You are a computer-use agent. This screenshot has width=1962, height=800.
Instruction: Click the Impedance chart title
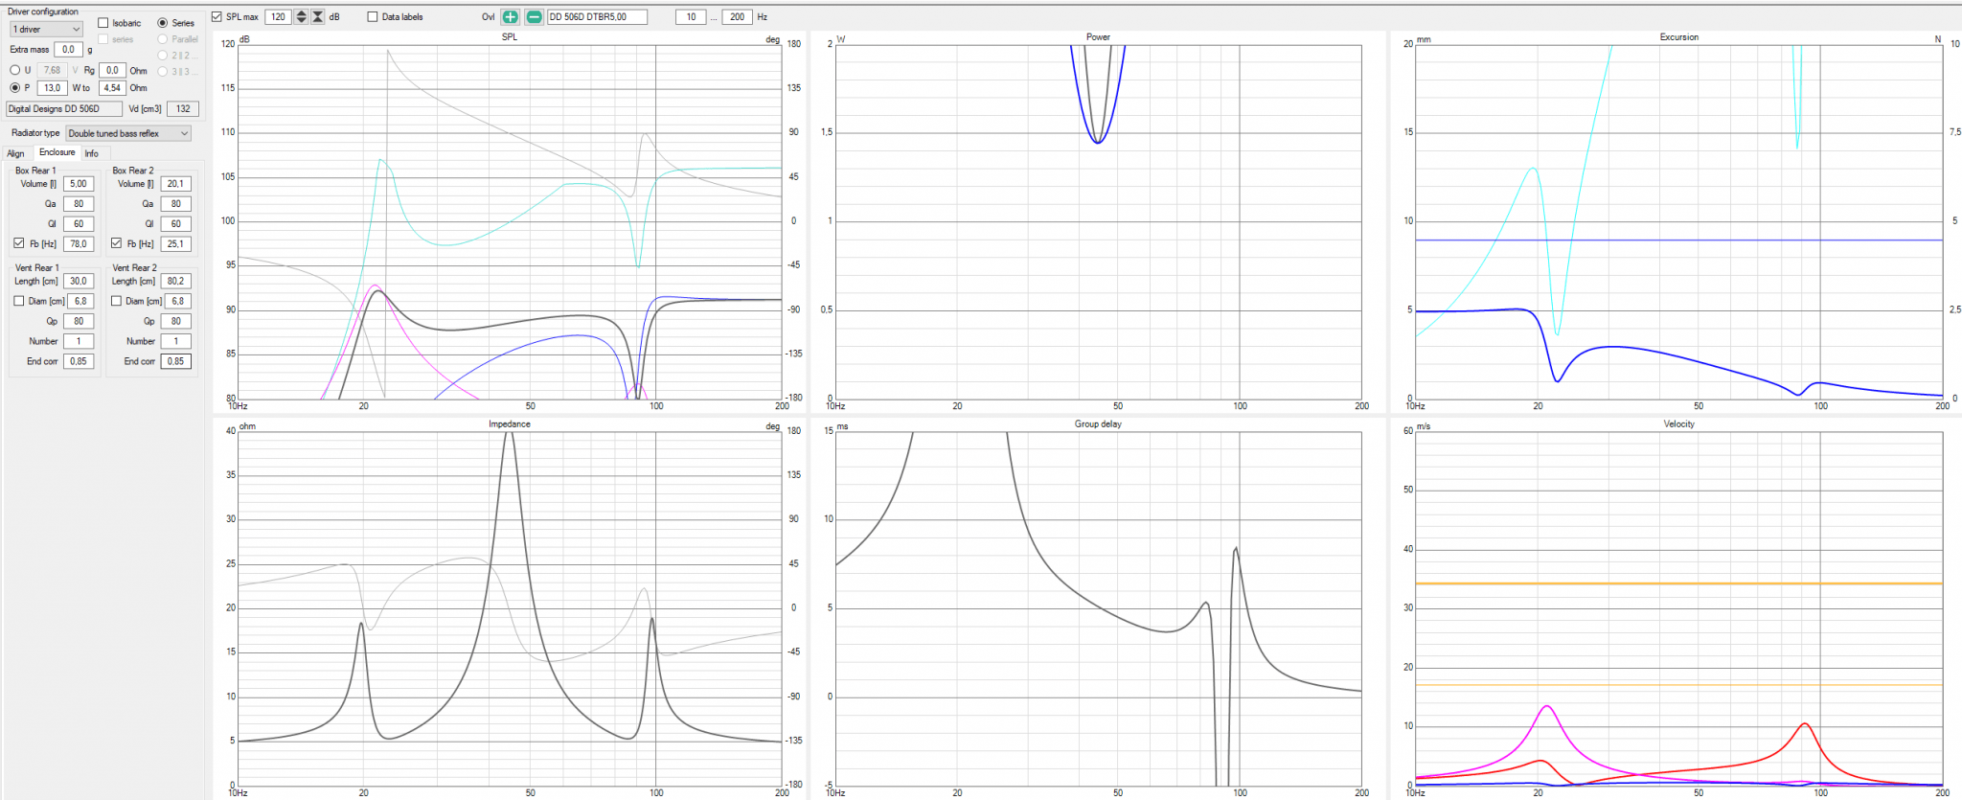[x=510, y=424]
